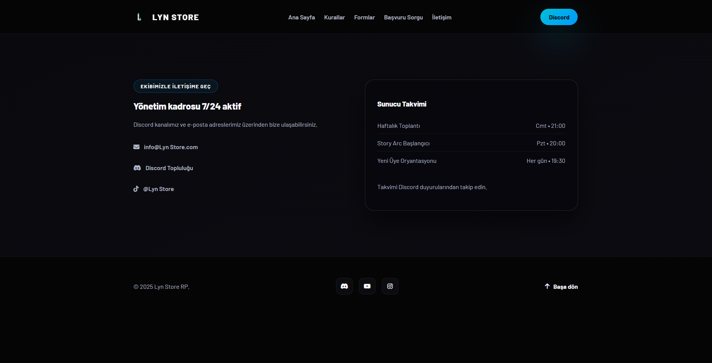The image size is (712, 363).
Task: Click the Lyn Store logo icon
Action: point(139,17)
